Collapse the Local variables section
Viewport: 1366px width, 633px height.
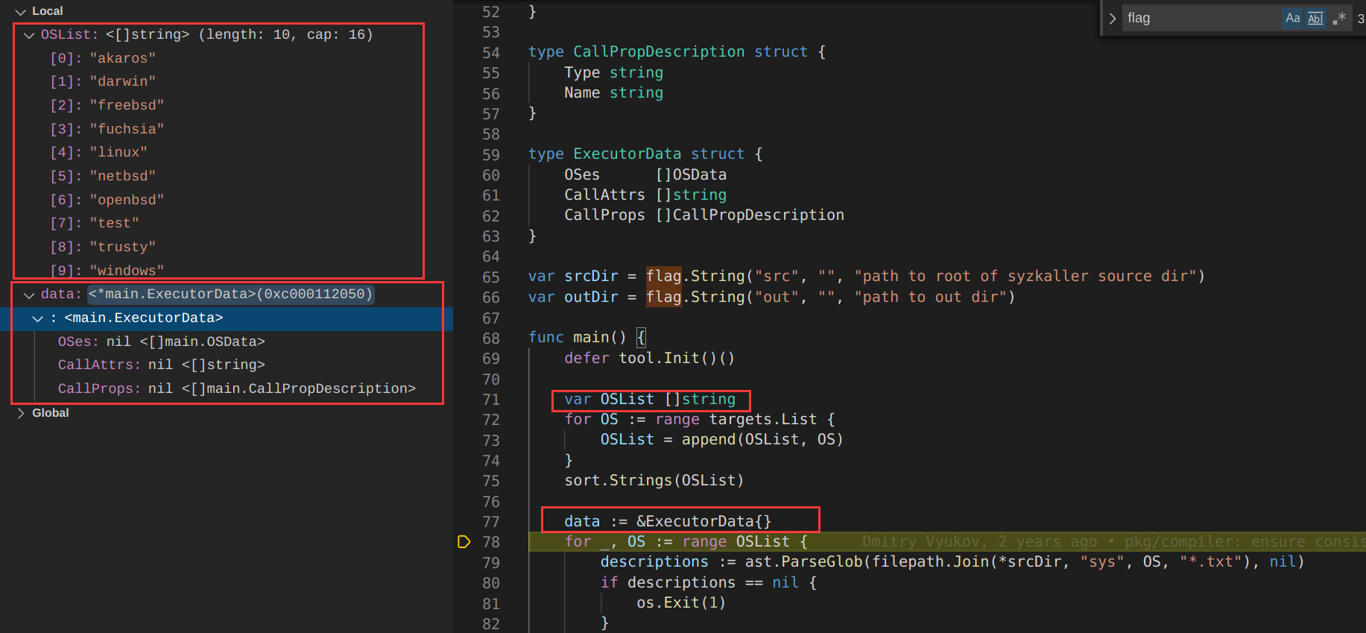coord(20,11)
